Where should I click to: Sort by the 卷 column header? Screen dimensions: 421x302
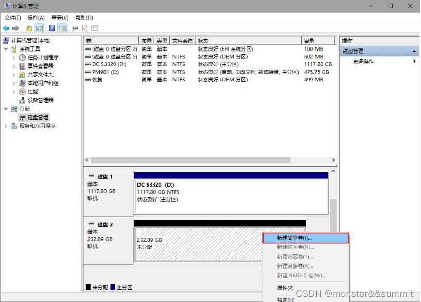point(111,41)
